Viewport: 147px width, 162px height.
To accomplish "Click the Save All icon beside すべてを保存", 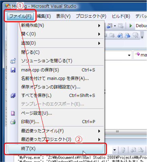I will point(13,96).
